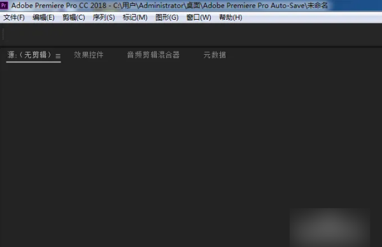Open the 文件(F) menu
Viewport: 382px width, 247px height.
[x=14, y=17]
